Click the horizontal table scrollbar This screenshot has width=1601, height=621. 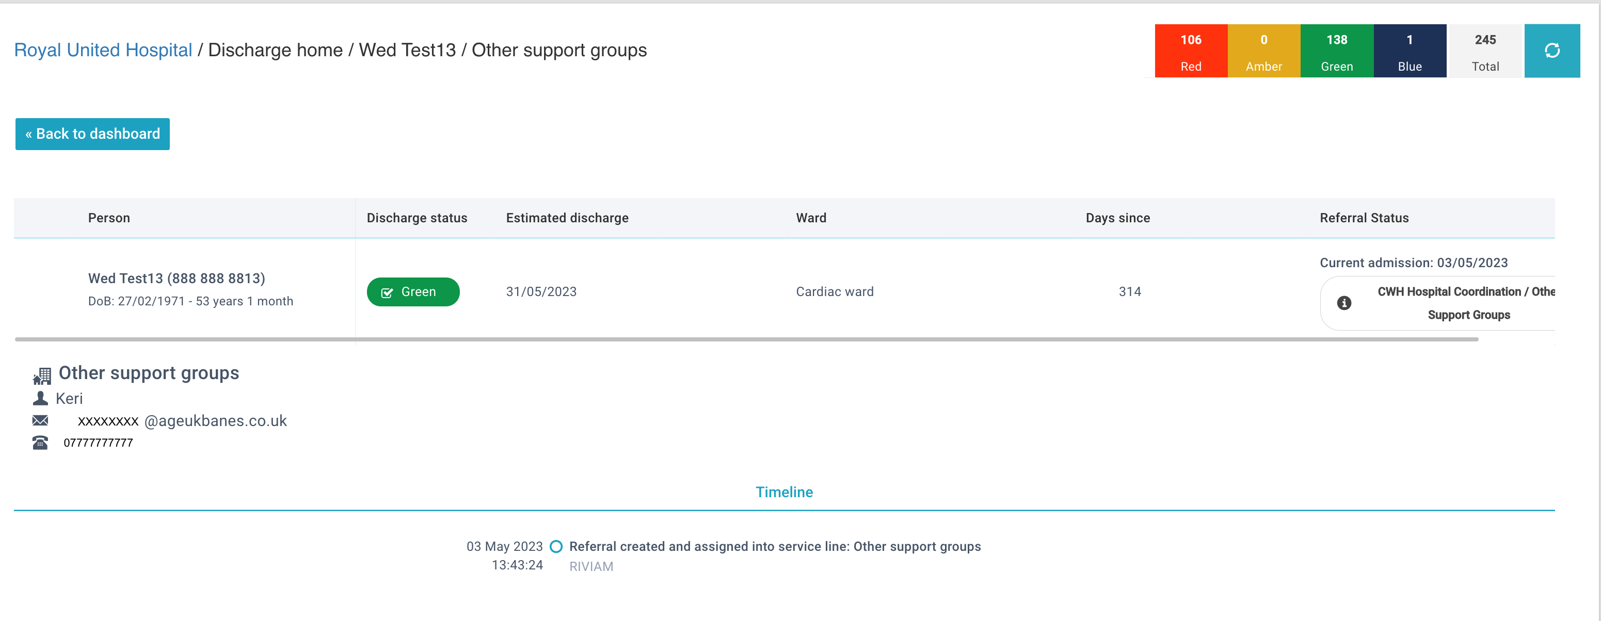[746, 340]
